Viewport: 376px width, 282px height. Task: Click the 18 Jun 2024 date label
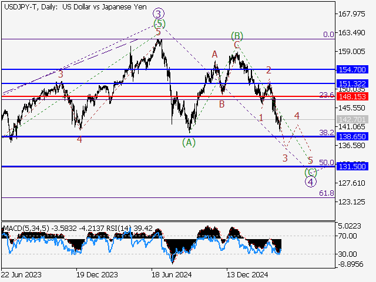click(170, 274)
